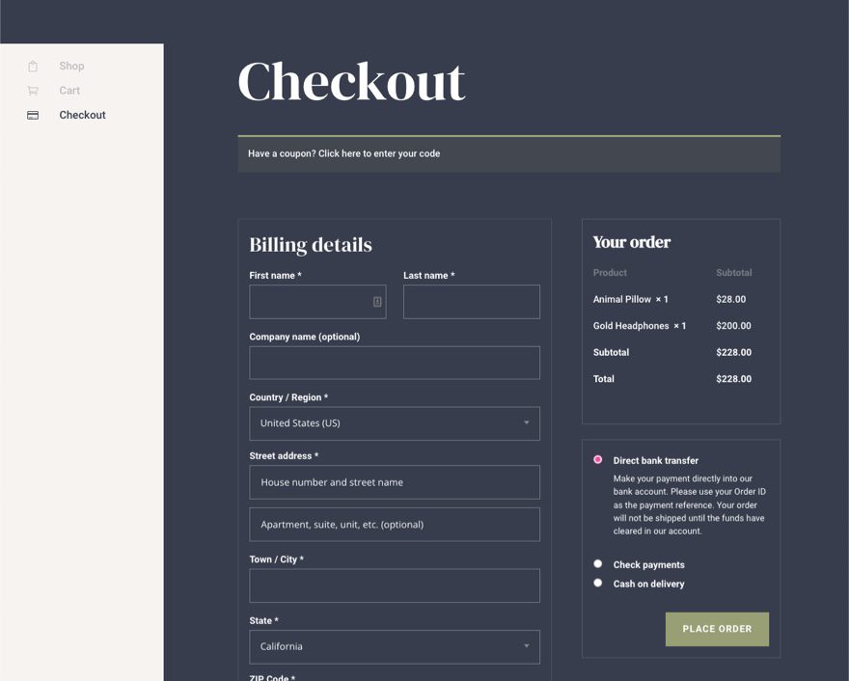Select the Cart icon in the sidebar
The width and height of the screenshot is (849, 681).
click(30, 90)
